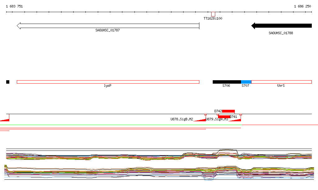Click the start coordinate 1 683 751
This screenshot has width=318, height=190.
coord(14,6)
